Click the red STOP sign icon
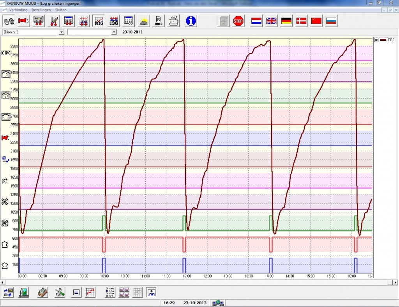The width and height of the screenshot is (399, 307). tap(238, 21)
